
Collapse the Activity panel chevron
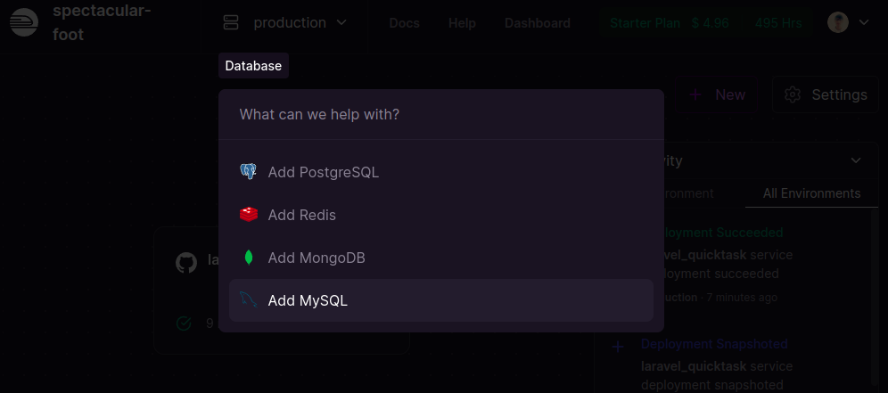(x=856, y=160)
